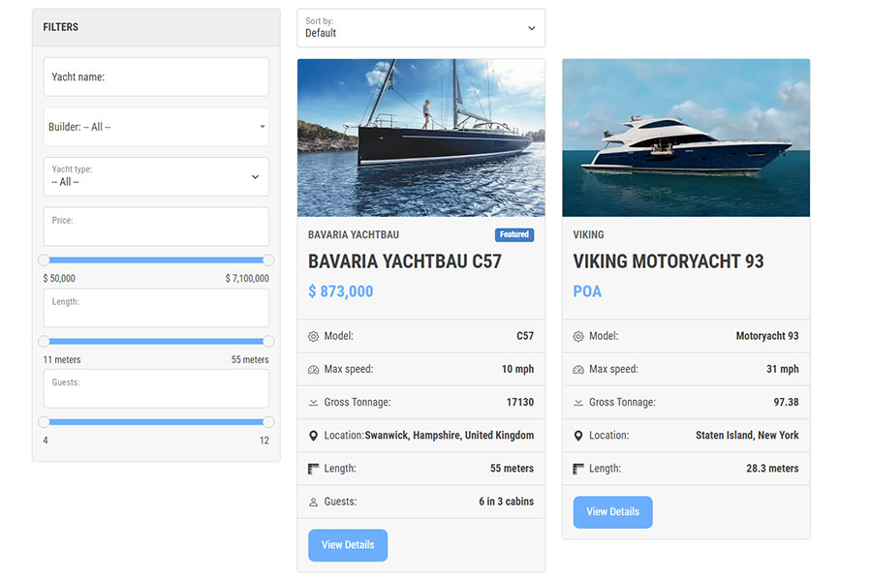Click the Gross Tonnage icon for Bavaria C57

pyautogui.click(x=313, y=403)
